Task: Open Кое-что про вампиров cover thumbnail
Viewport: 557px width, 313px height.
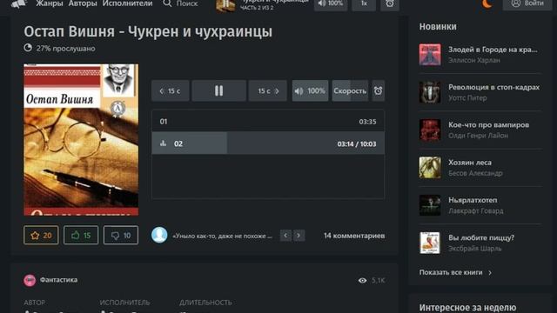Action: pos(430,130)
